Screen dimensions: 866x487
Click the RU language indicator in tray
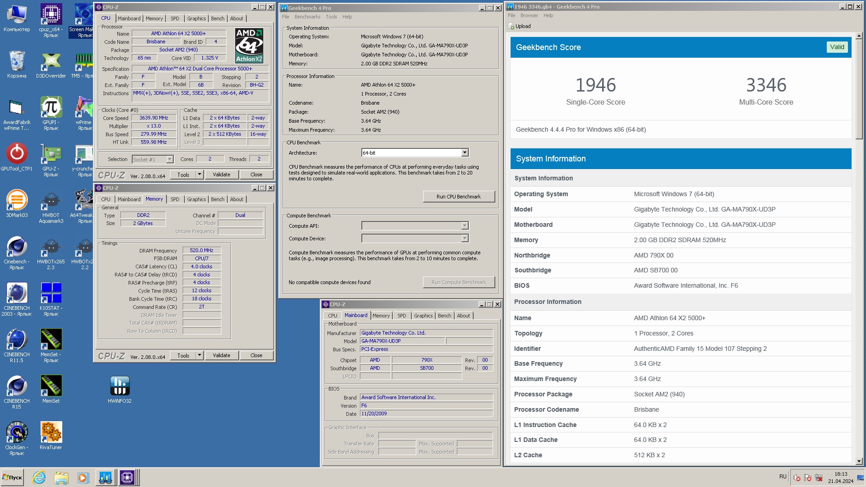coord(783,477)
